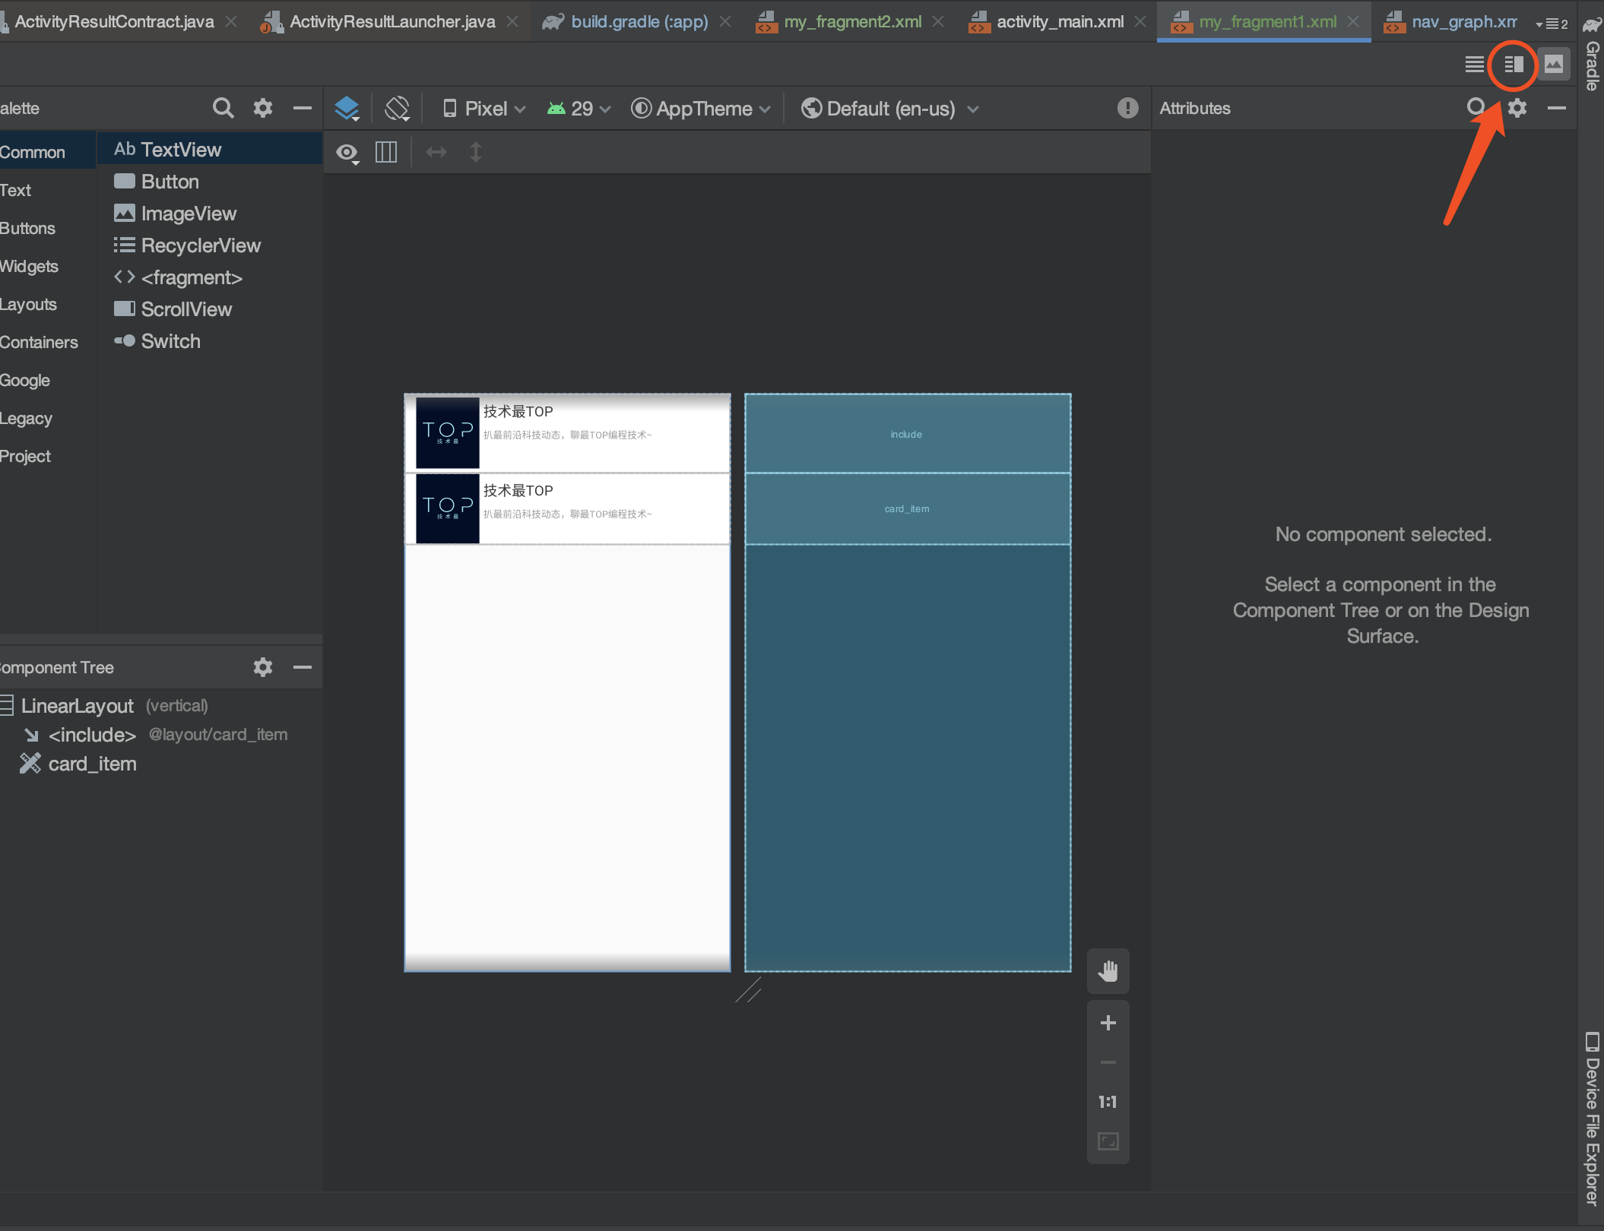Close the build.gradle (:app) tab
This screenshot has width=1604, height=1231.
[x=725, y=22]
